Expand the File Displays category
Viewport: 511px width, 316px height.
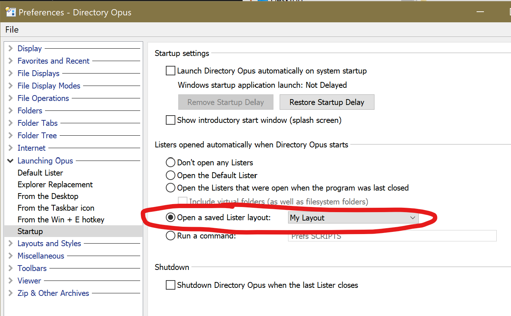(x=10, y=74)
